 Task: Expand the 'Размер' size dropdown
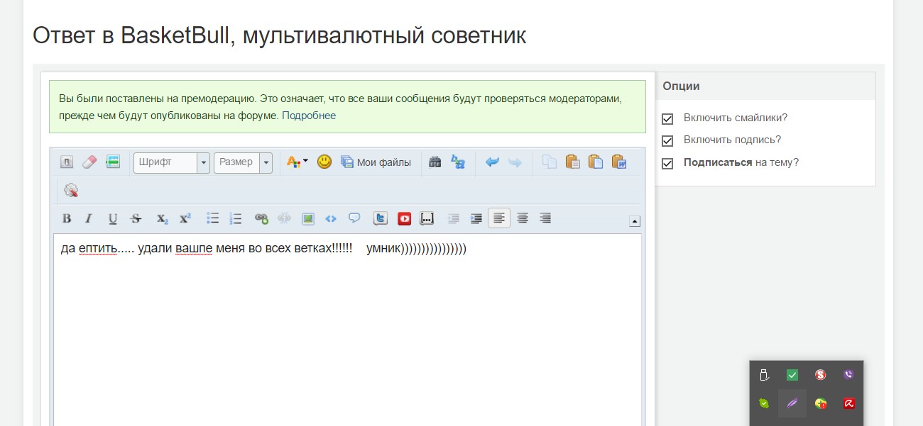[266, 162]
